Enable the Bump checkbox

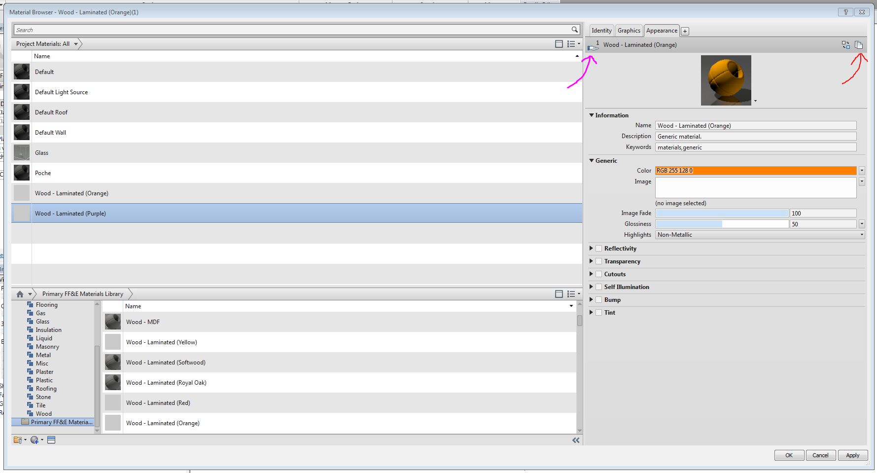click(x=598, y=300)
